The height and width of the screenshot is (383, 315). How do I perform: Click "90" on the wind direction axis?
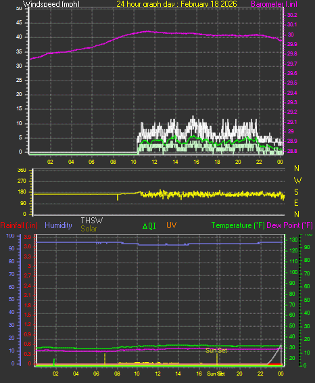coord(23,203)
